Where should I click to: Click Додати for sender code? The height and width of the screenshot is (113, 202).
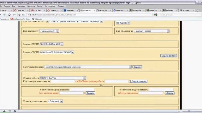tap(90, 93)
